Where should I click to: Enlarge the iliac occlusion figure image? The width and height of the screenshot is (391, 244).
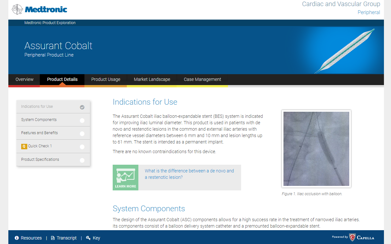316,149
